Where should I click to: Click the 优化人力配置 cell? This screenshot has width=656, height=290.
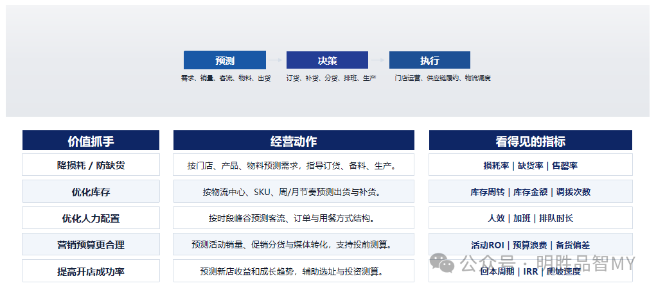(x=91, y=217)
